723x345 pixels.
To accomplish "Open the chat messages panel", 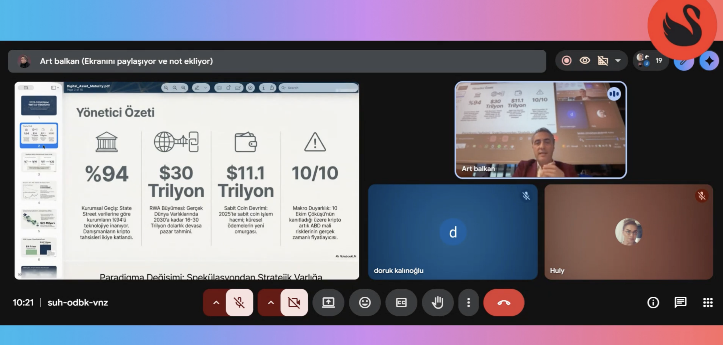I will point(680,303).
